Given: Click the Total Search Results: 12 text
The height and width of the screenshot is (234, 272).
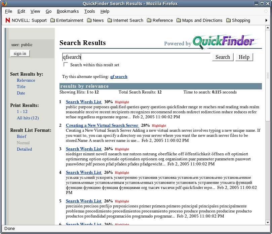Looking at the screenshot, I should point(140,92).
